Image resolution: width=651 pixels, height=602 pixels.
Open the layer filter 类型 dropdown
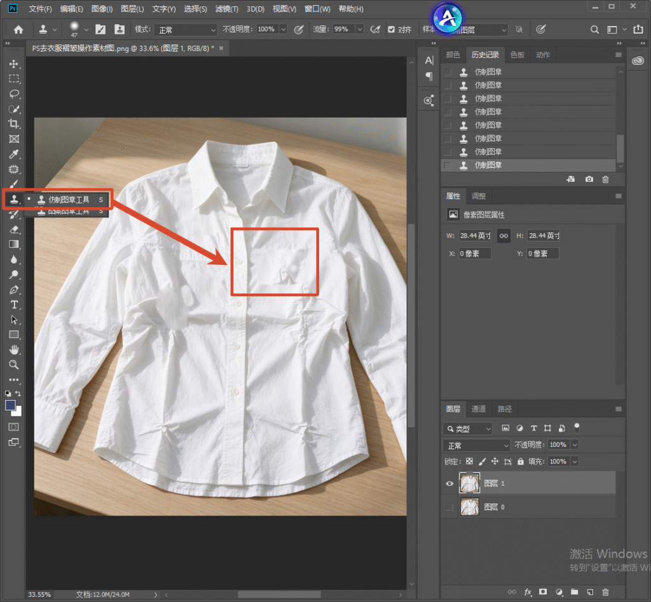[x=468, y=428]
